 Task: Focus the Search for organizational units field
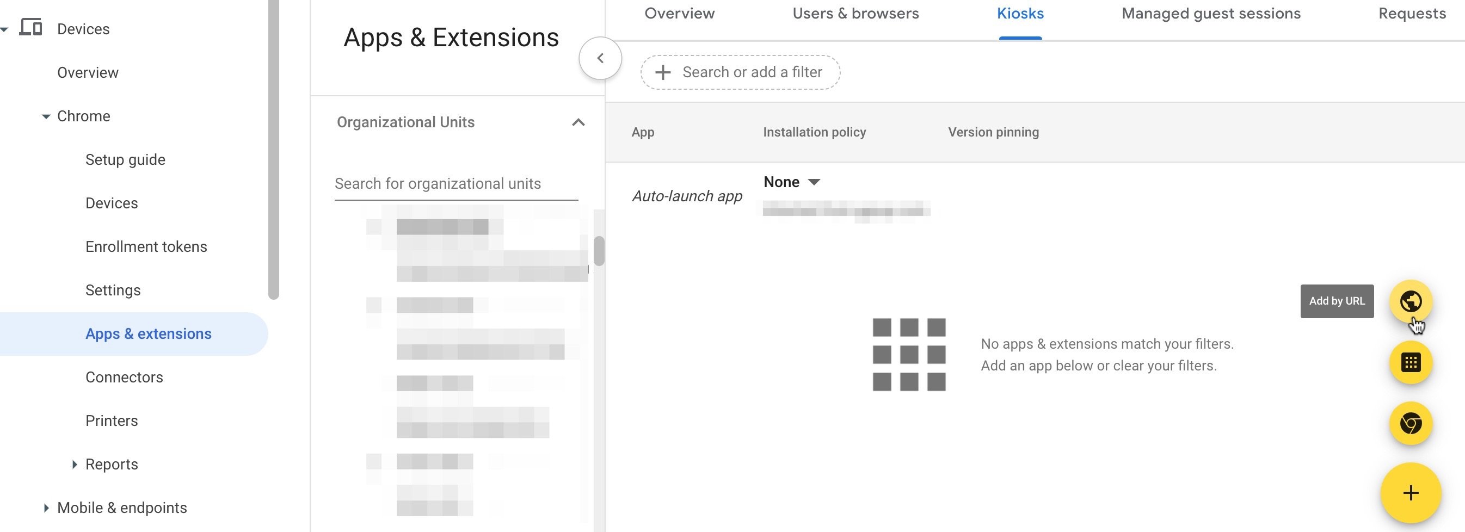pos(456,183)
